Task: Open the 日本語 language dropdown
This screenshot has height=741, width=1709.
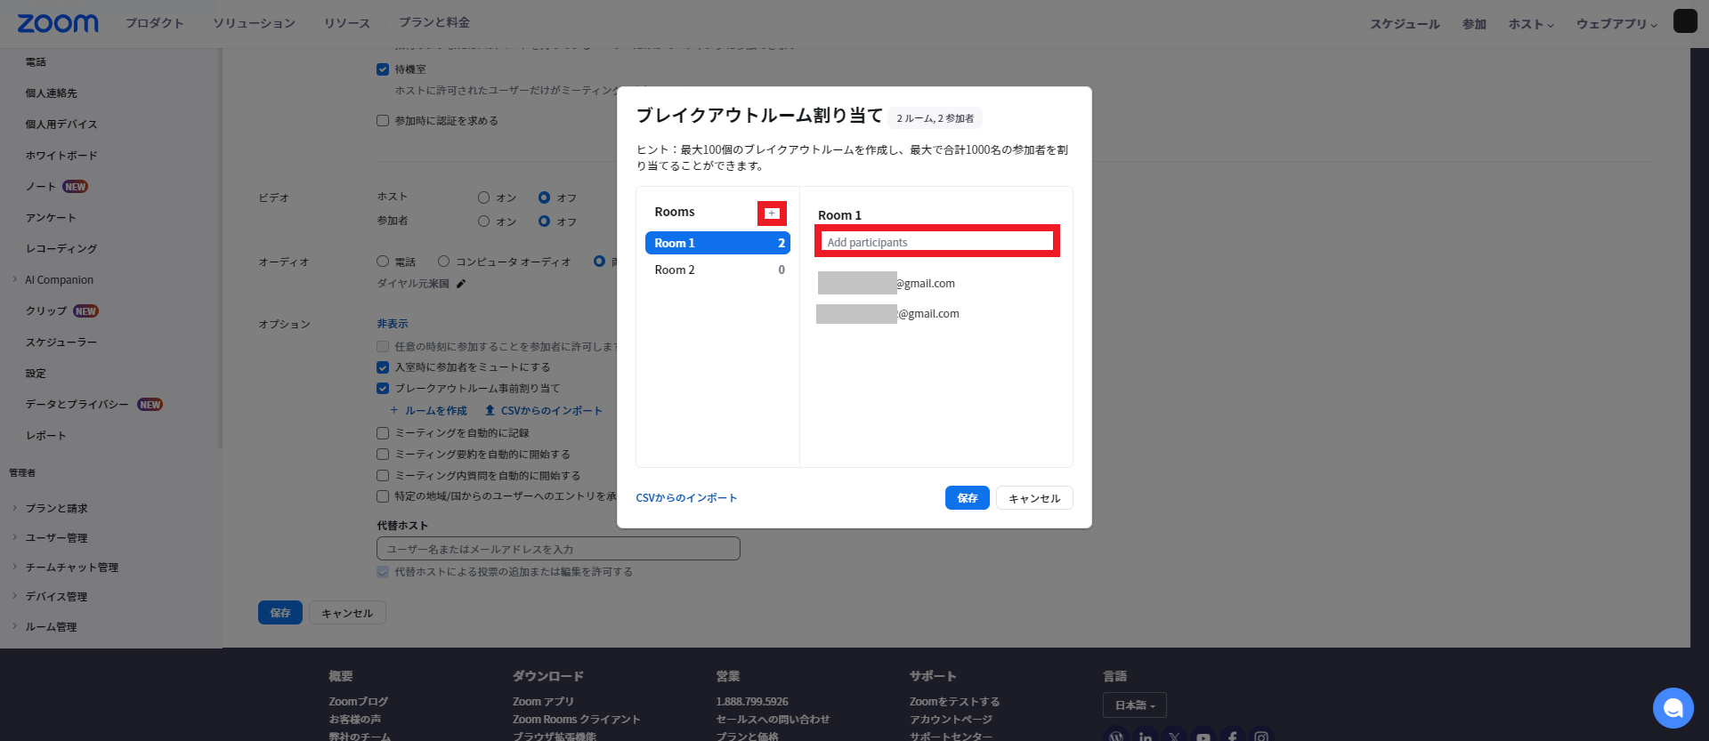Action: point(1134,705)
